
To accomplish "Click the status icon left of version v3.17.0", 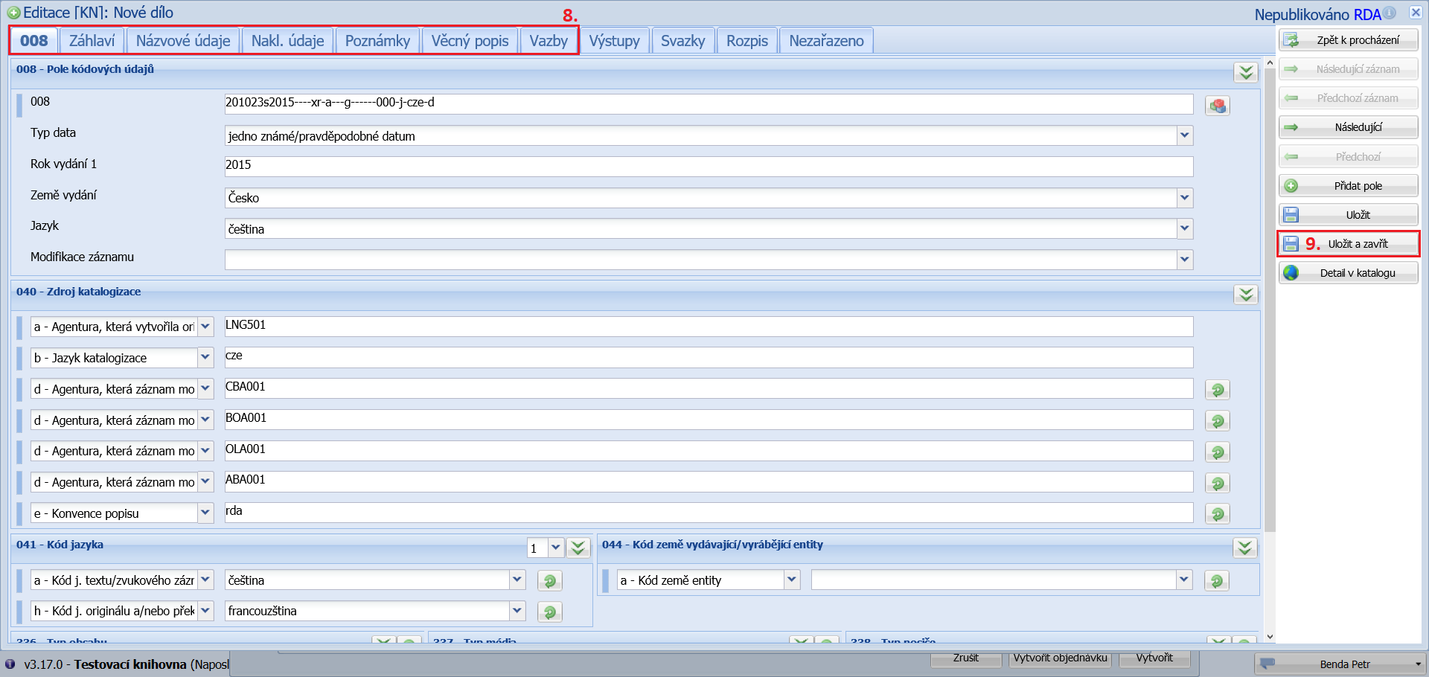I will coord(10,664).
